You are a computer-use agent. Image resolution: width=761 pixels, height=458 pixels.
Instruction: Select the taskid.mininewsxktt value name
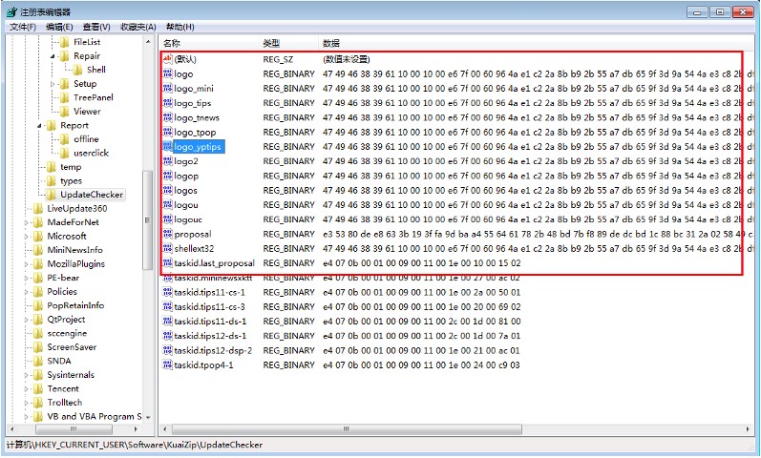coord(213,279)
